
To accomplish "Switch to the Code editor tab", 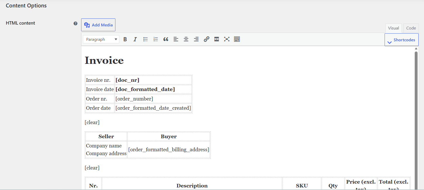I will point(411,28).
